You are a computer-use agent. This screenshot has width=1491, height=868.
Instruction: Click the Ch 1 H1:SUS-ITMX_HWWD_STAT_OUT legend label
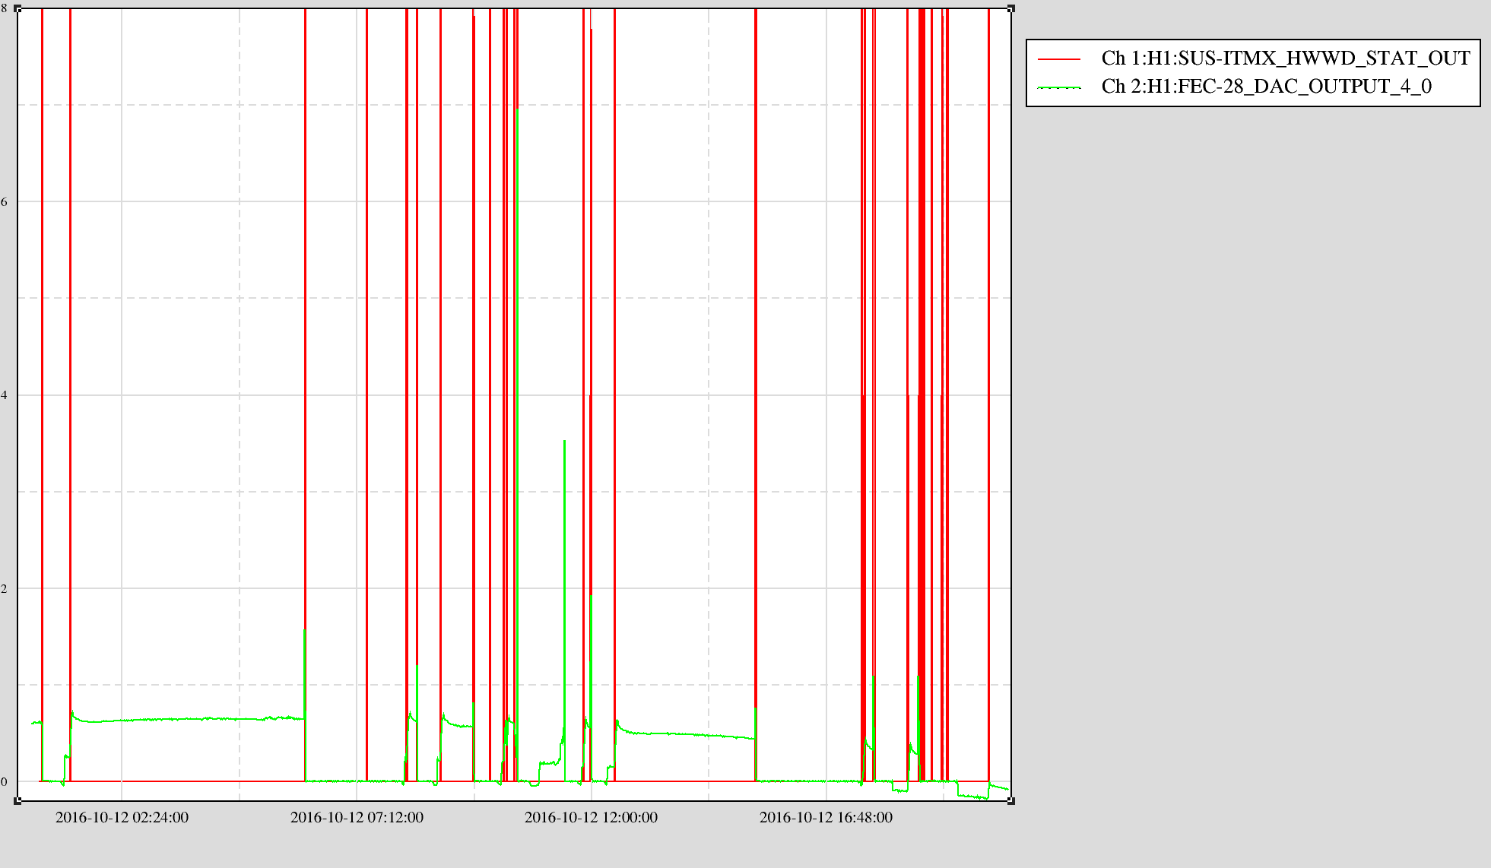click(x=1286, y=59)
